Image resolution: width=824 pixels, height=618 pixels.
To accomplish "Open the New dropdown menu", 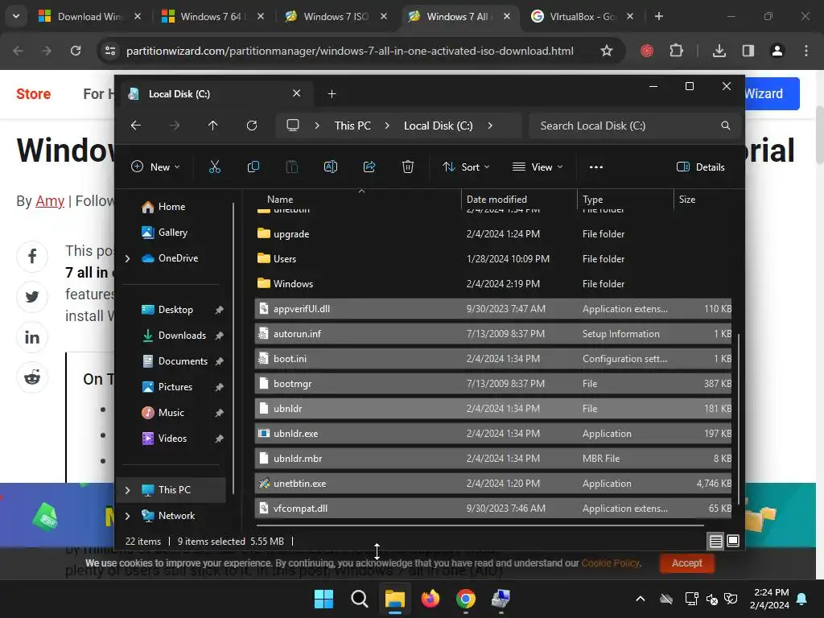I will click(x=155, y=167).
